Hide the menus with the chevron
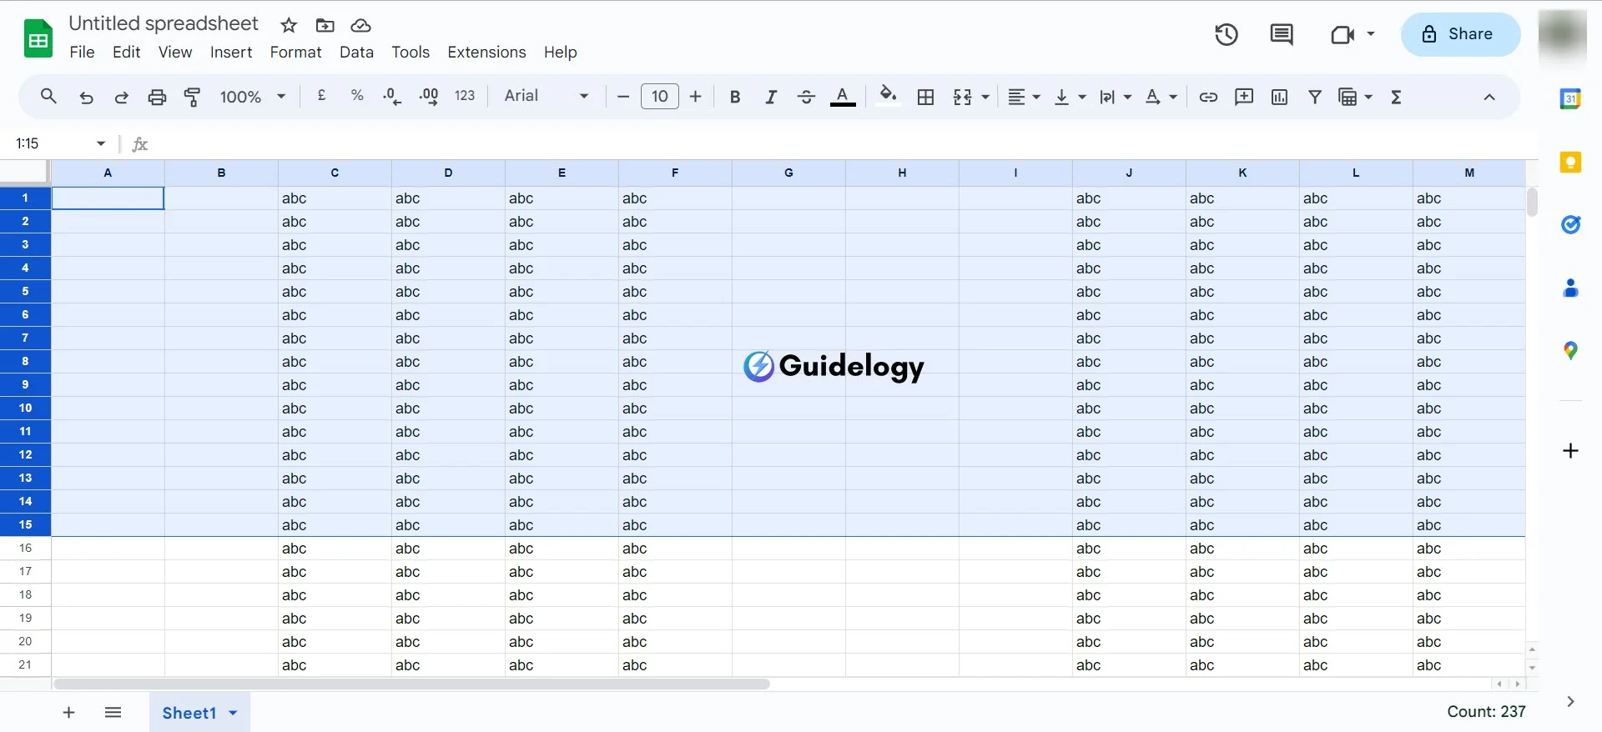 click(1489, 97)
